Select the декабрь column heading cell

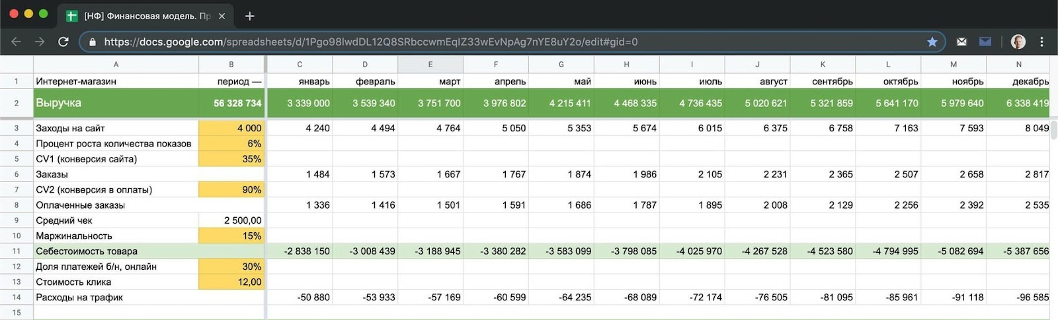pos(1018,81)
